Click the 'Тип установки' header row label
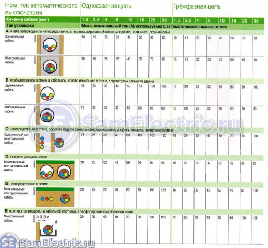The image size is (268, 248). [x=20, y=25]
